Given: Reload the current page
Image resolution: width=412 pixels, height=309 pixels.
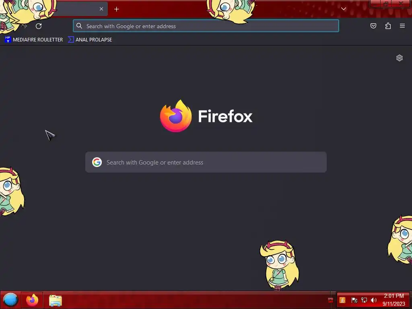Looking at the screenshot, I should pos(39,26).
